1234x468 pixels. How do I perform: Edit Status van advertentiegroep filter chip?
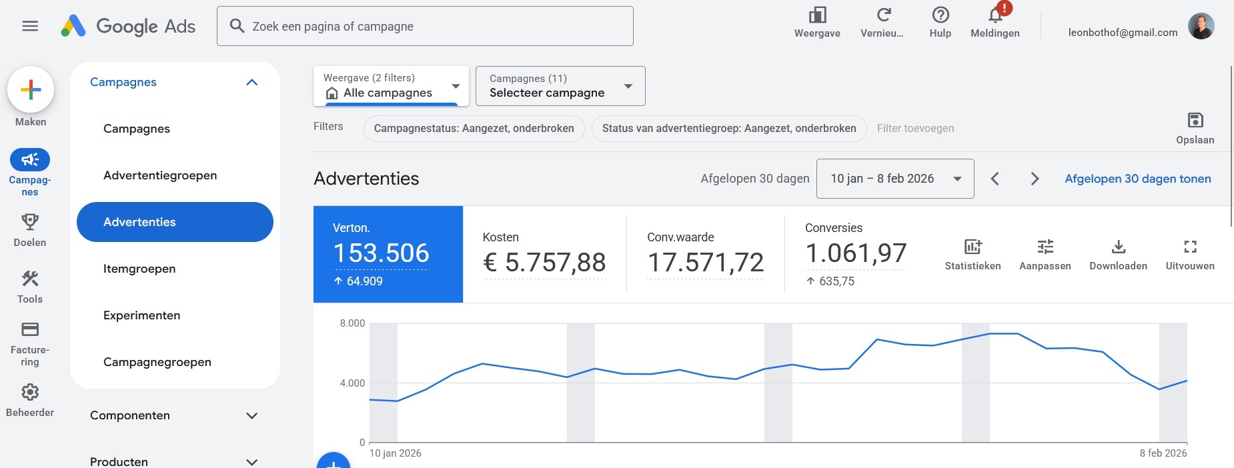[x=729, y=129]
